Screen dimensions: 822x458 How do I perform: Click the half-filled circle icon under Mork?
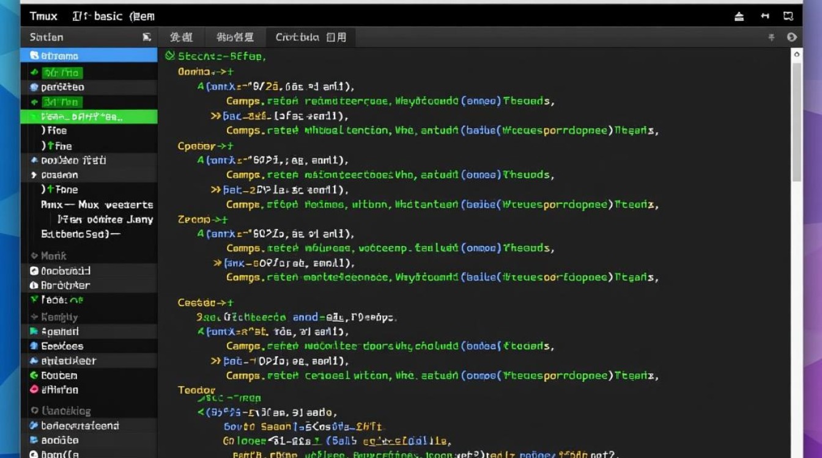pos(34,285)
